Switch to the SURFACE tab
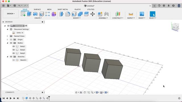182x102 pixels. click(x=37, y=9)
